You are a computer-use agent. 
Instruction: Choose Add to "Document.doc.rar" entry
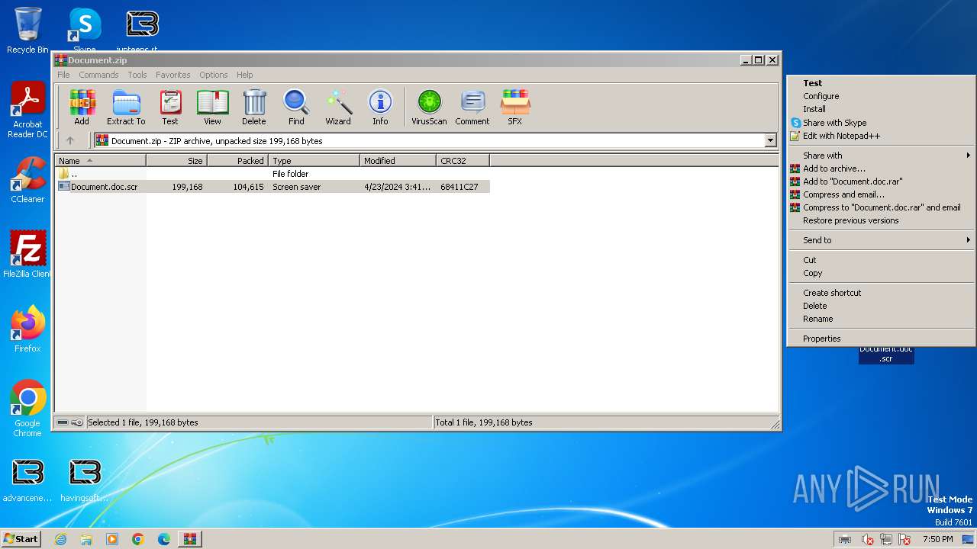pos(881,181)
